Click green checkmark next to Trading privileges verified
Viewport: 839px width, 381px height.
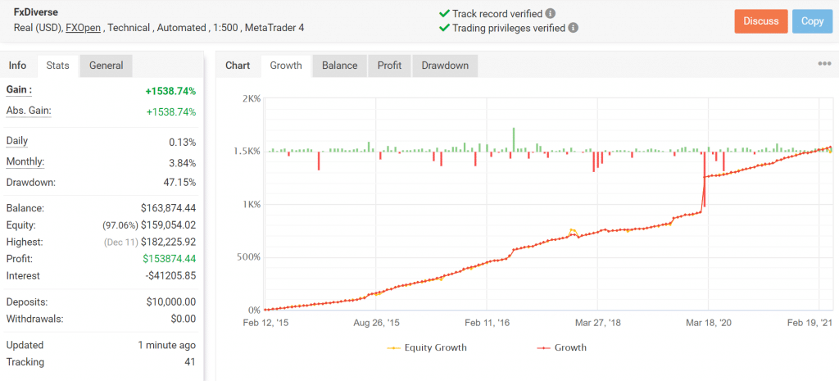coord(444,28)
